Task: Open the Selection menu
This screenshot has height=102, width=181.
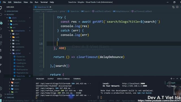Action: tap(18, 2)
